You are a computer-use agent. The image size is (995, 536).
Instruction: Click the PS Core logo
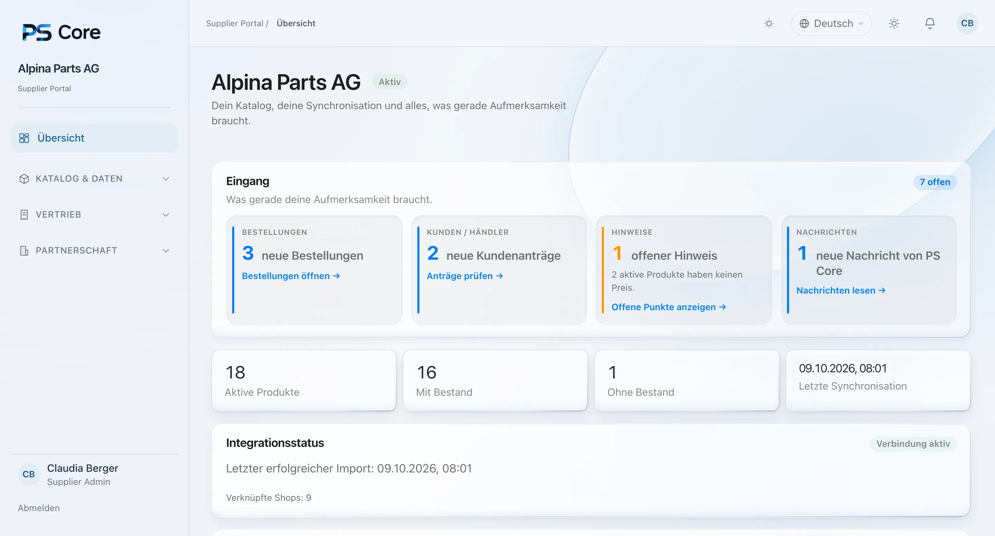click(61, 32)
